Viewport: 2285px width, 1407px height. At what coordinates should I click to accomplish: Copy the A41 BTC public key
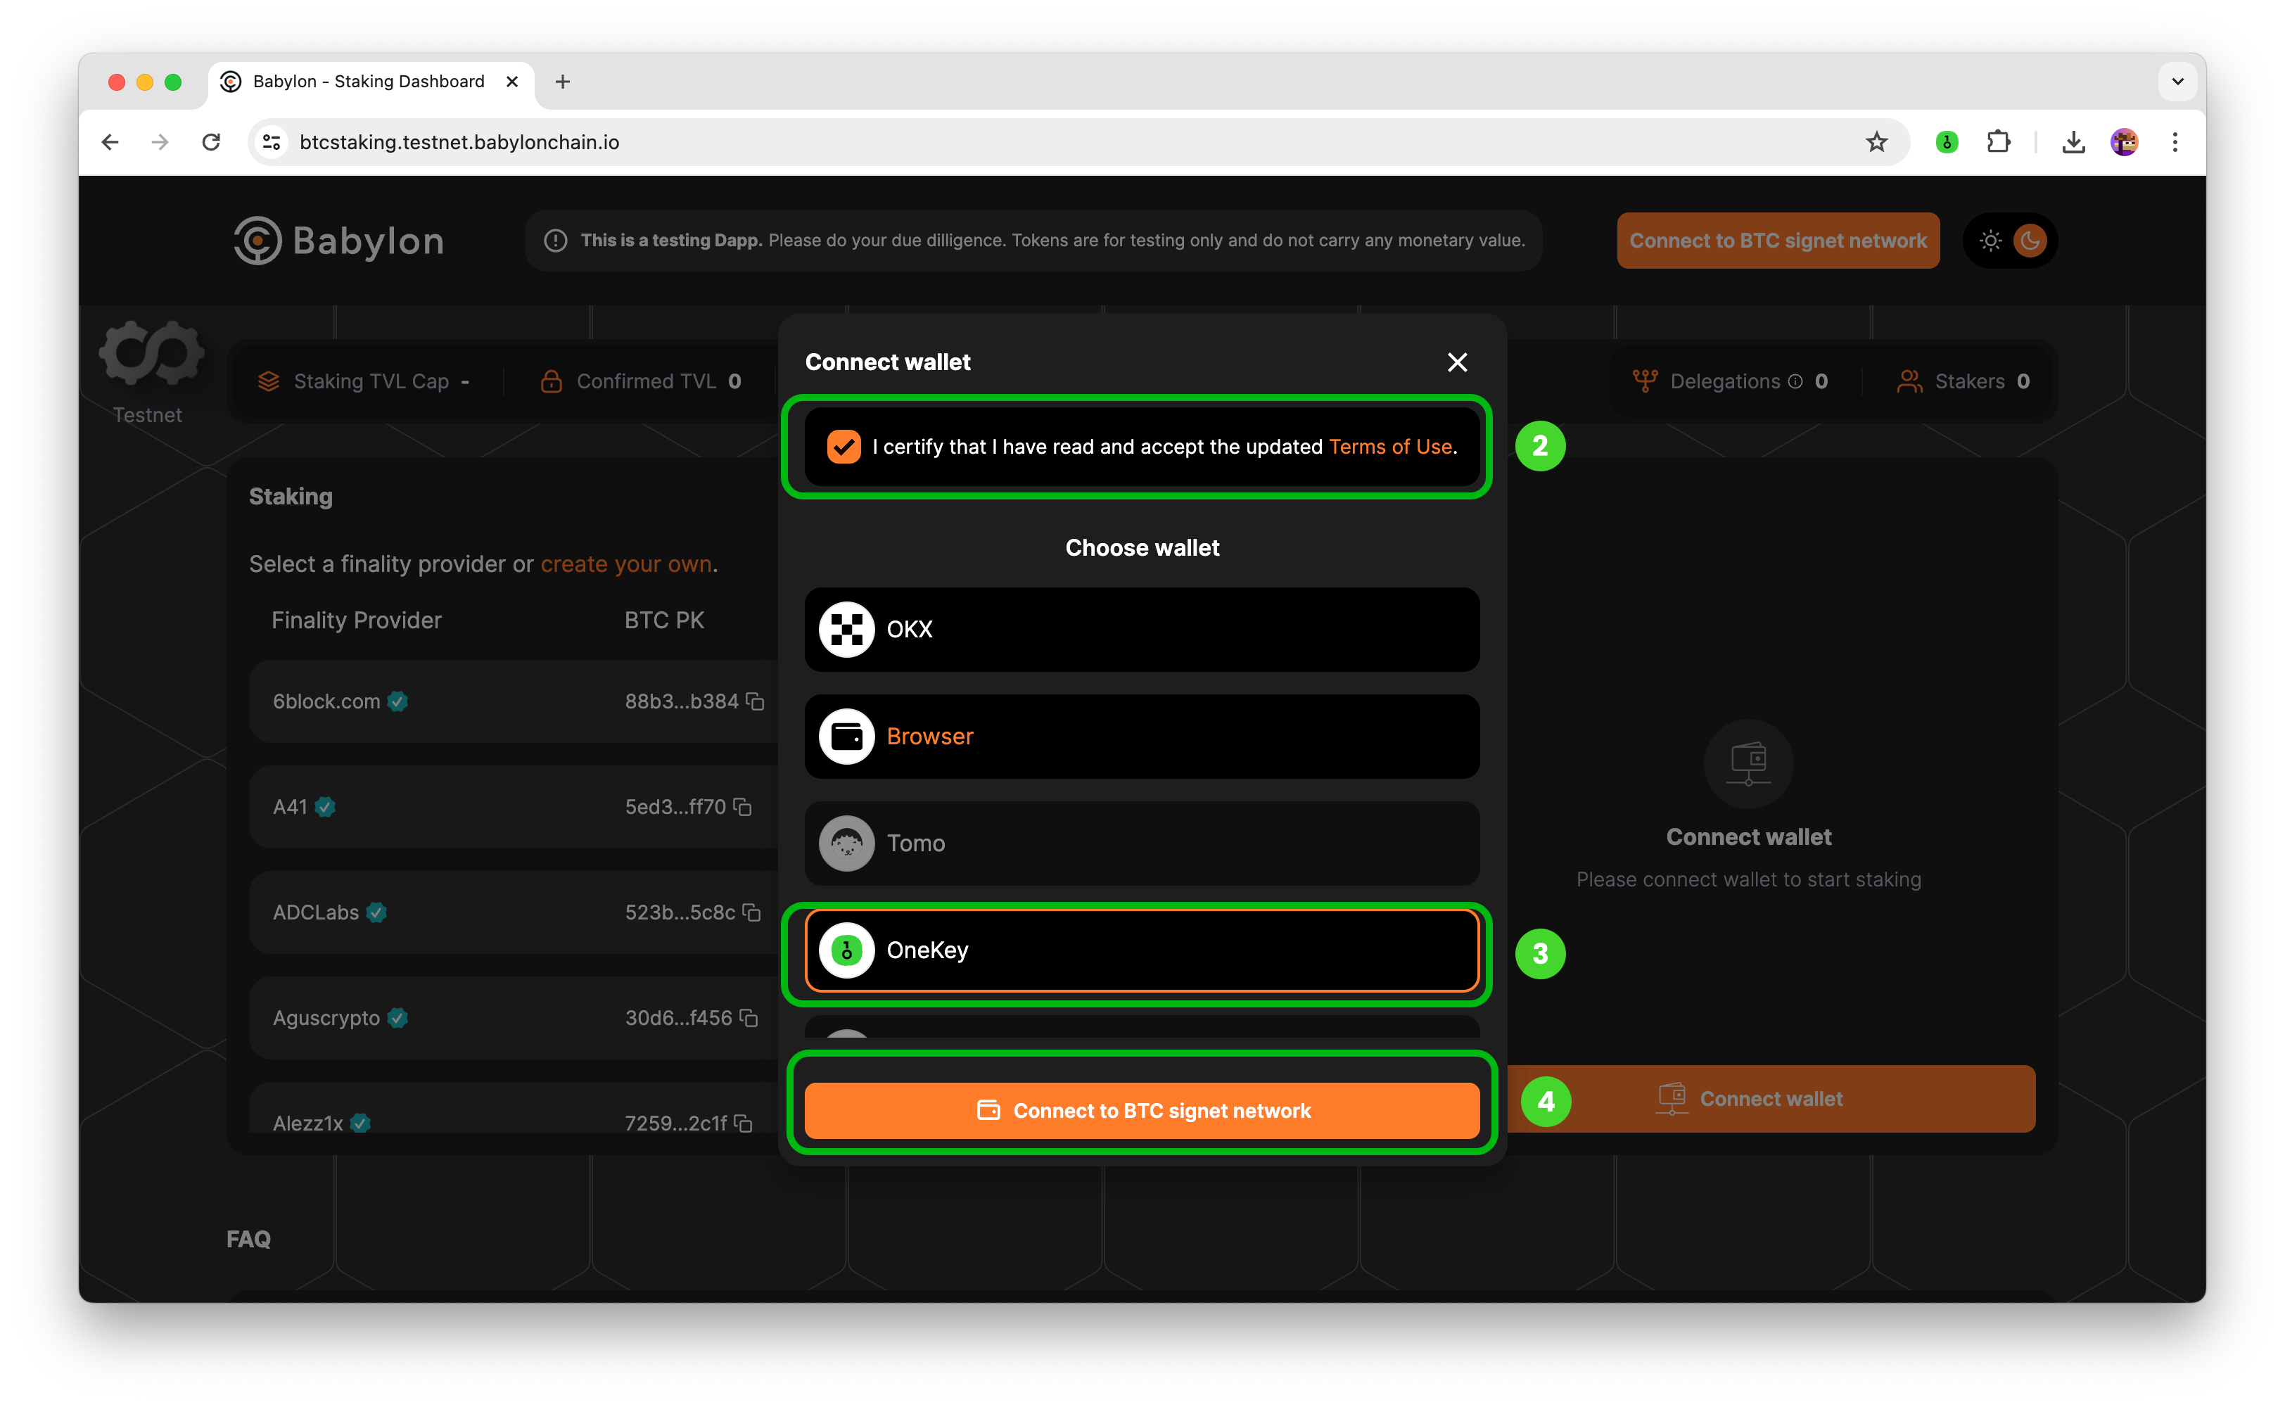742,807
